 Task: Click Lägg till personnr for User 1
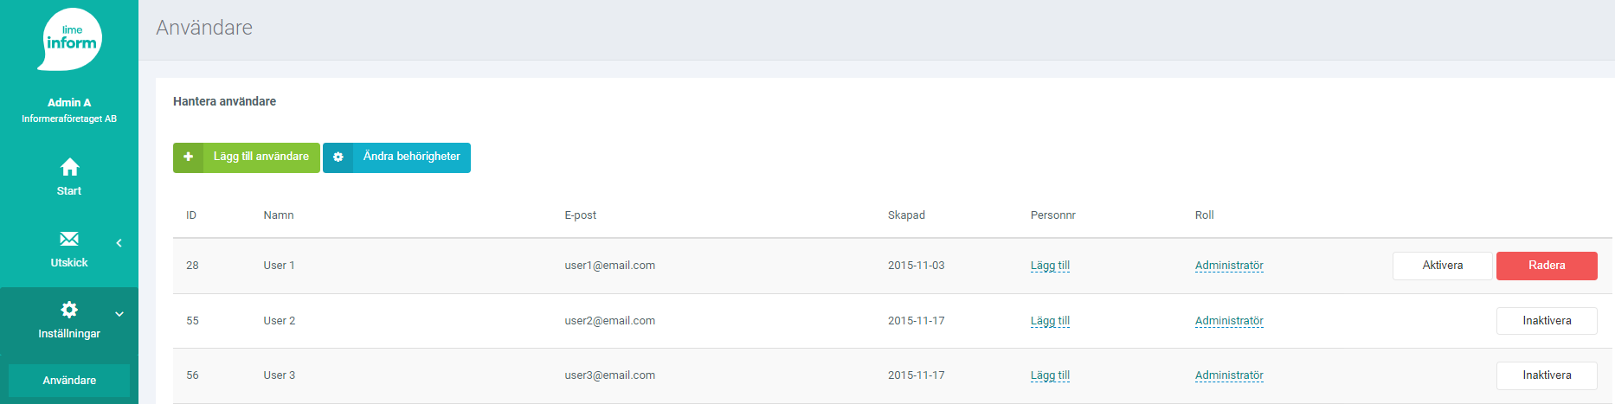[x=1050, y=266]
